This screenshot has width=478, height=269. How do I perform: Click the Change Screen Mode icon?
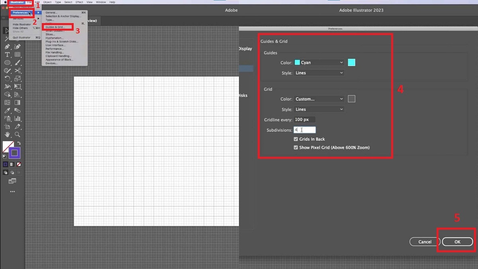(12, 181)
